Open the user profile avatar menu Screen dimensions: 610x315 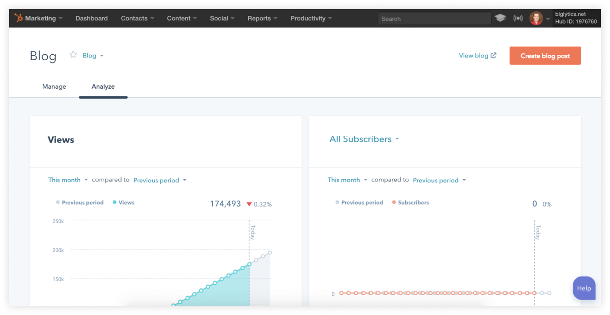536,19
